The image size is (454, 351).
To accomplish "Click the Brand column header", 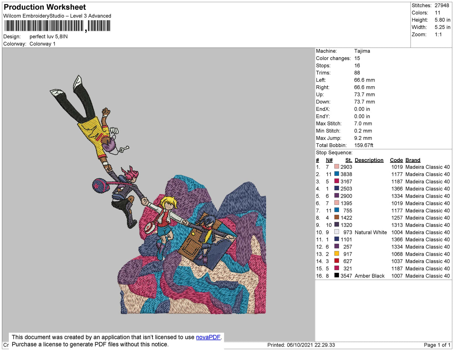I will [413, 160].
